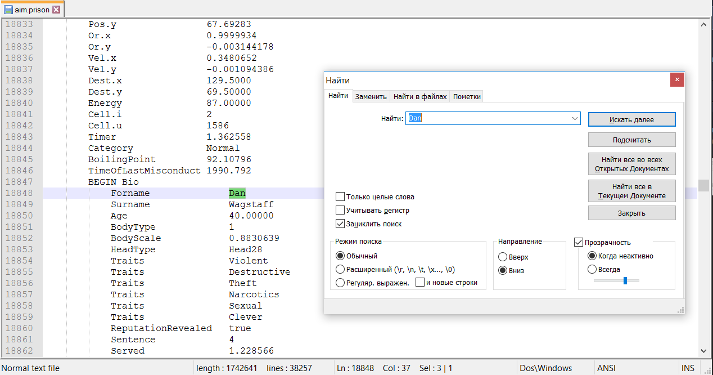Select Вверх search direction
The height and width of the screenshot is (375, 713).
coord(503,257)
